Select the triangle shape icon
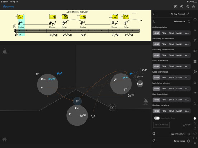The width and height of the screenshot is (198, 148). coord(195,123)
